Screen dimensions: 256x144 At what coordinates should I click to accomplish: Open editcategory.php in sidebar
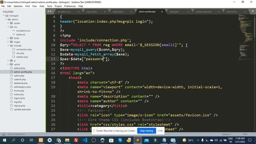22,87
